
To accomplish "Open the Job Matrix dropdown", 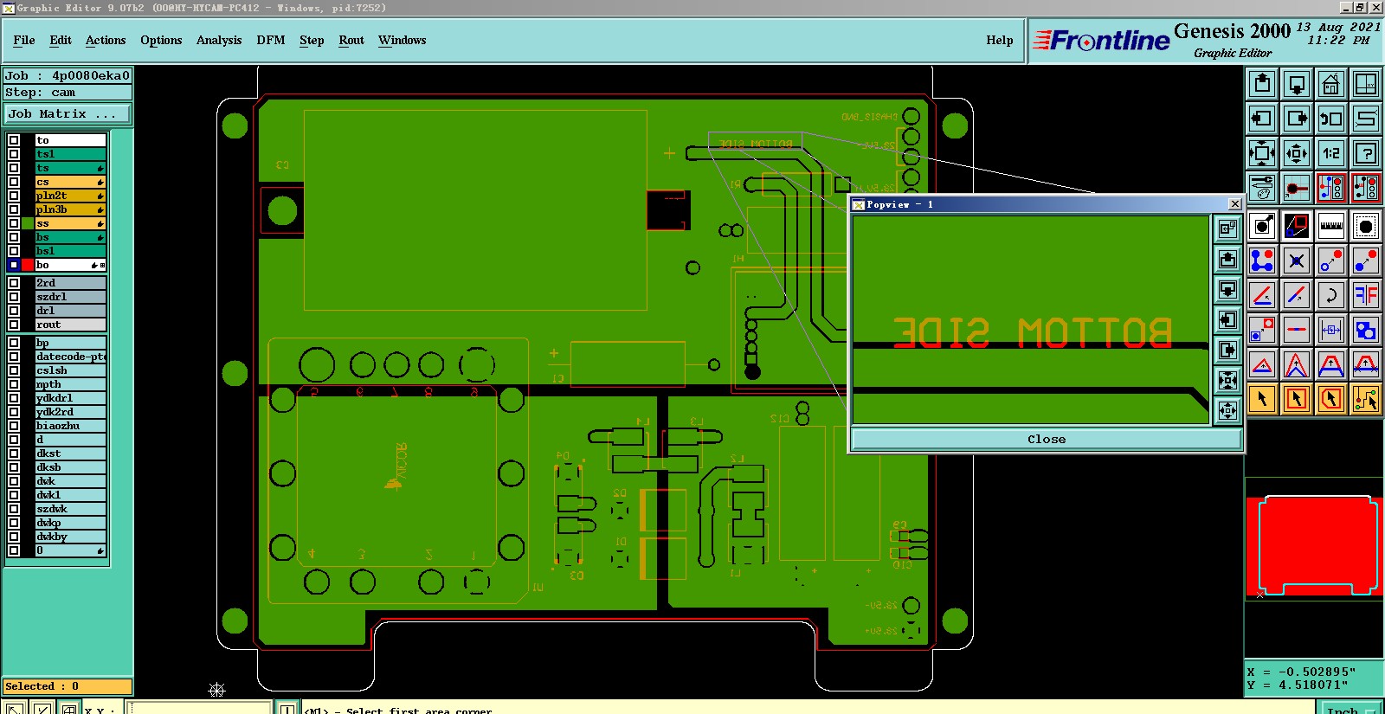I will pyautogui.click(x=68, y=113).
